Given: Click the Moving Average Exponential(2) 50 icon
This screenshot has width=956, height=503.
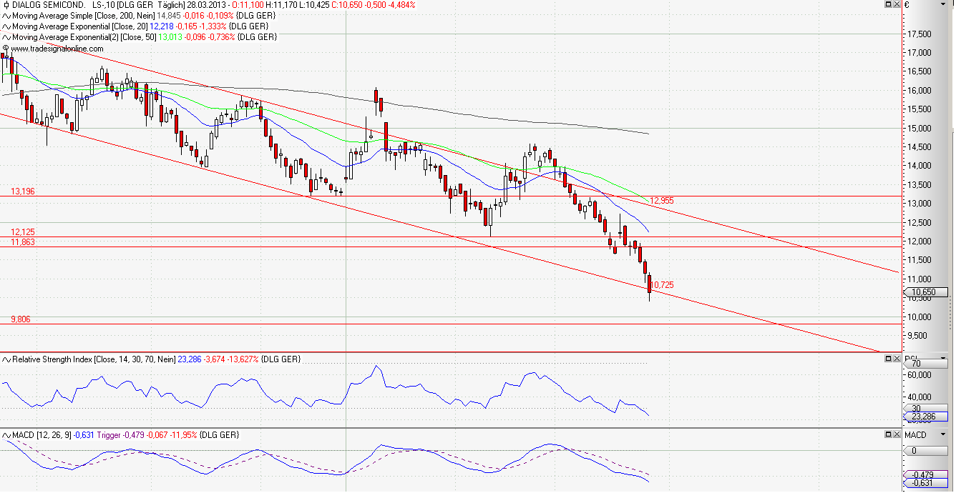Looking at the screenshot, I should 6,37.
